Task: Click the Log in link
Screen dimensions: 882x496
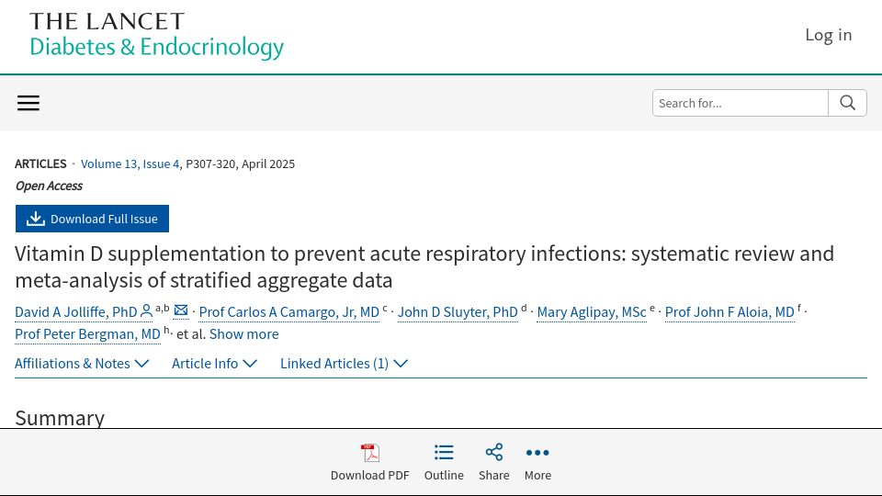Action: point(829,35)
